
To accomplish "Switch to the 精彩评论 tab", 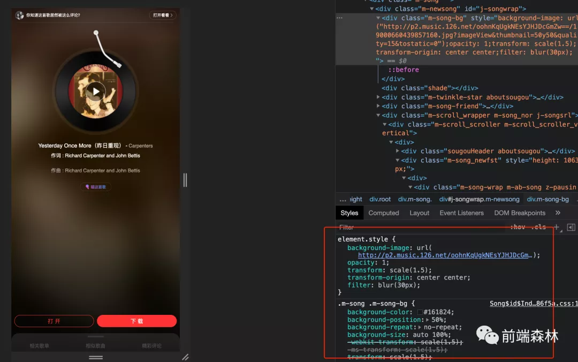I will click(151, 346).
